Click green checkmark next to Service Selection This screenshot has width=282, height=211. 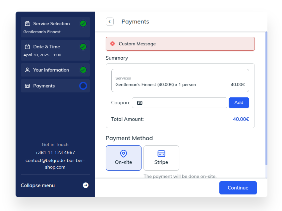[83, 24]
